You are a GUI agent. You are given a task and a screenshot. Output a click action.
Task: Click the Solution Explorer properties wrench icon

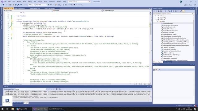181,11
